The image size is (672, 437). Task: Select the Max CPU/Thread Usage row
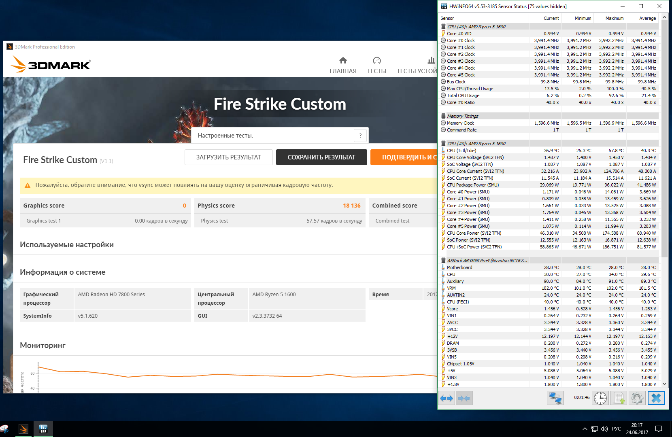point(549,89)
